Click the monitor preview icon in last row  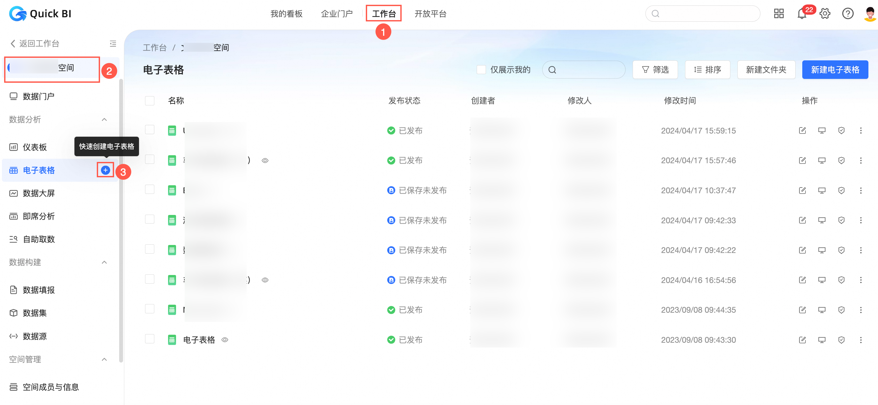click(x=821, y=340)
